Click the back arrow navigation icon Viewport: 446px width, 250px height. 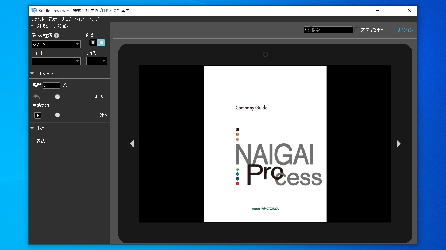[x=37, y=97]
